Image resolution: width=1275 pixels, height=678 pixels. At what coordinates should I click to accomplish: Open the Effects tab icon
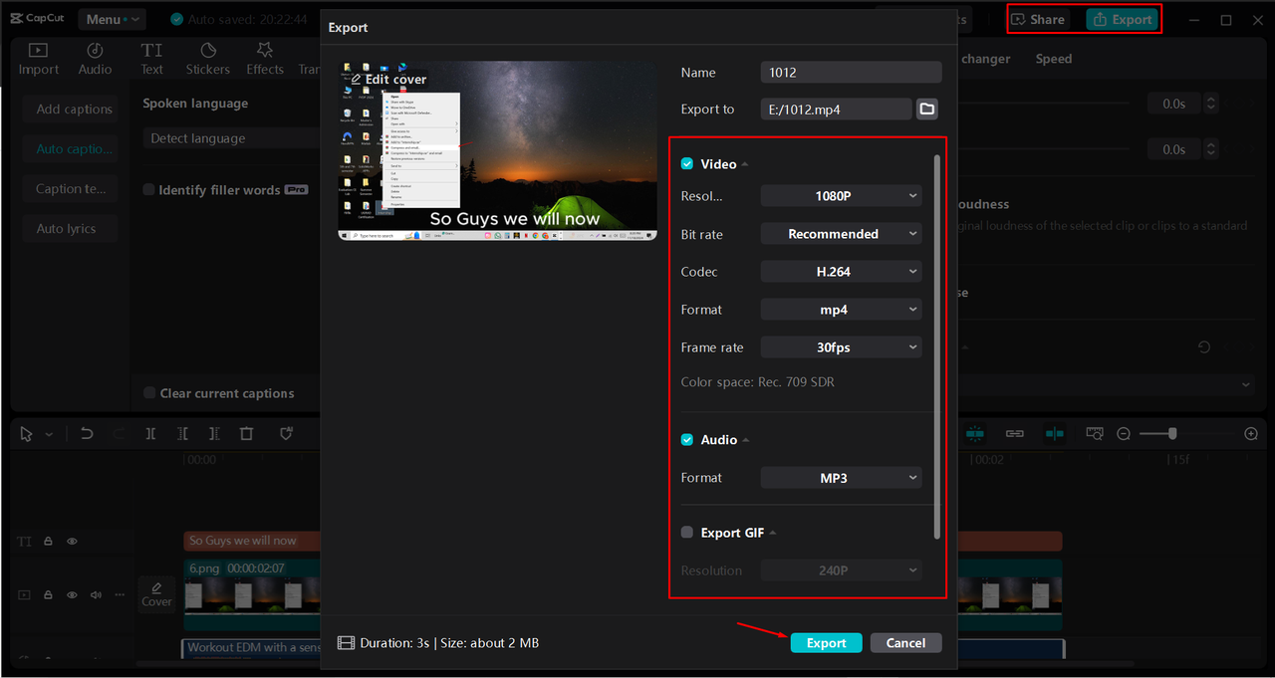click(265, 59)
